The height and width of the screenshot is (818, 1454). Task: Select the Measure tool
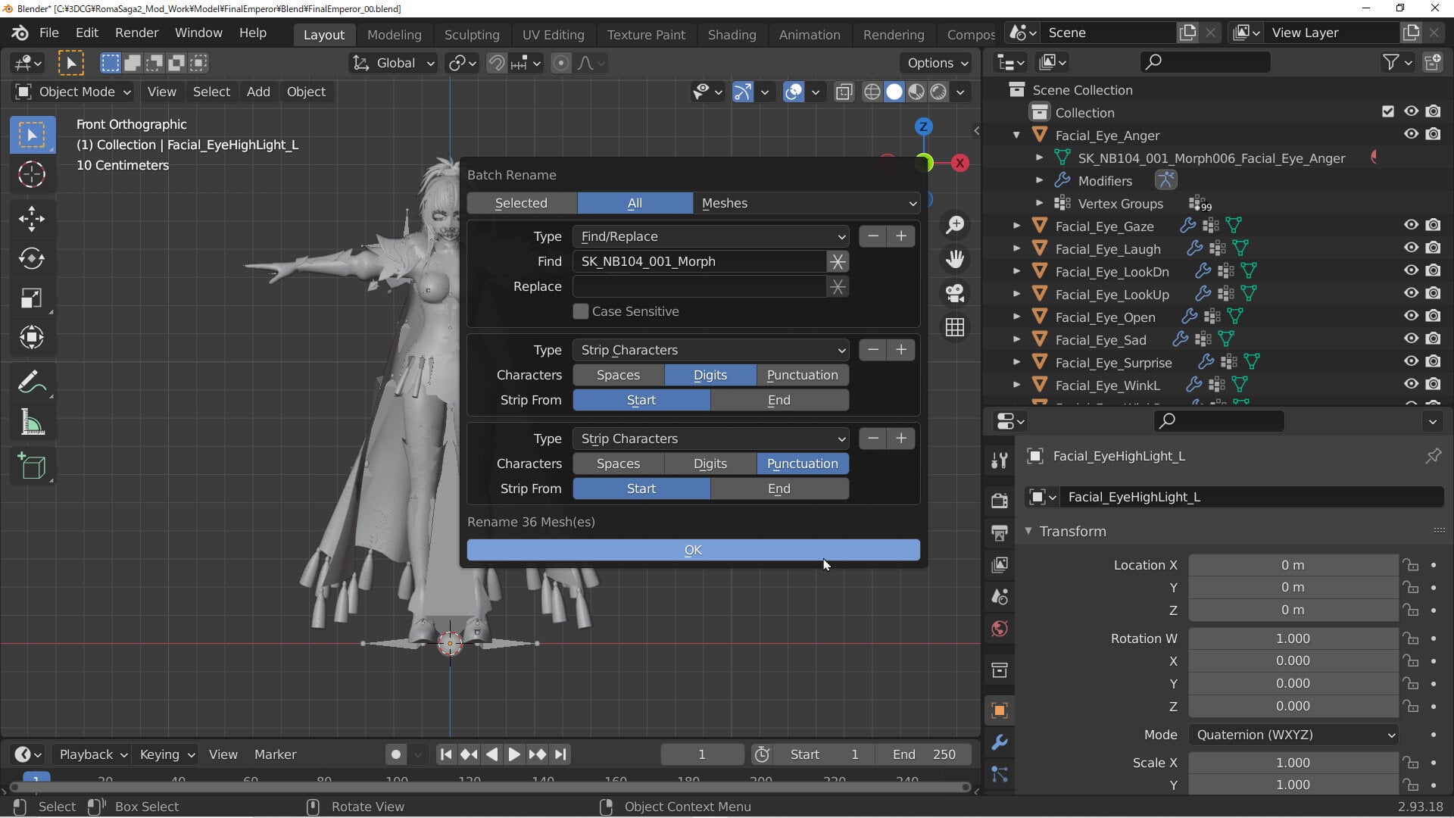32,423
